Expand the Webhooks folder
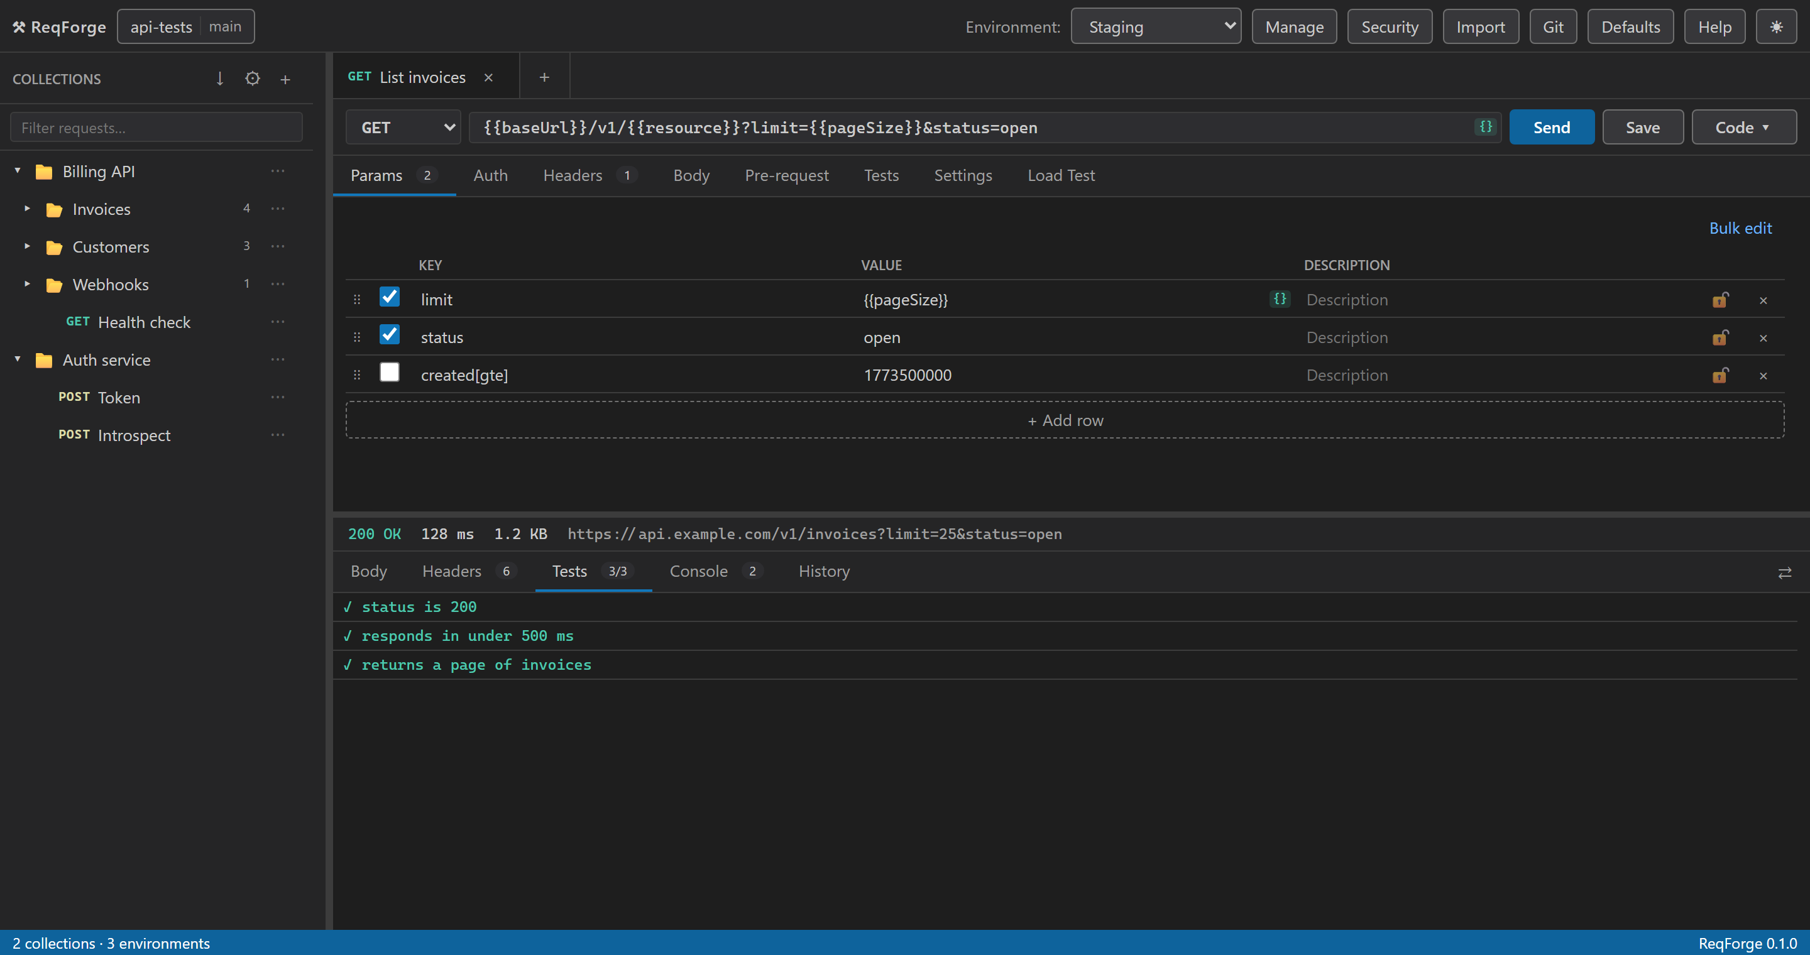Viewport: 1810px width, 955px height. (x=28, y=285)
